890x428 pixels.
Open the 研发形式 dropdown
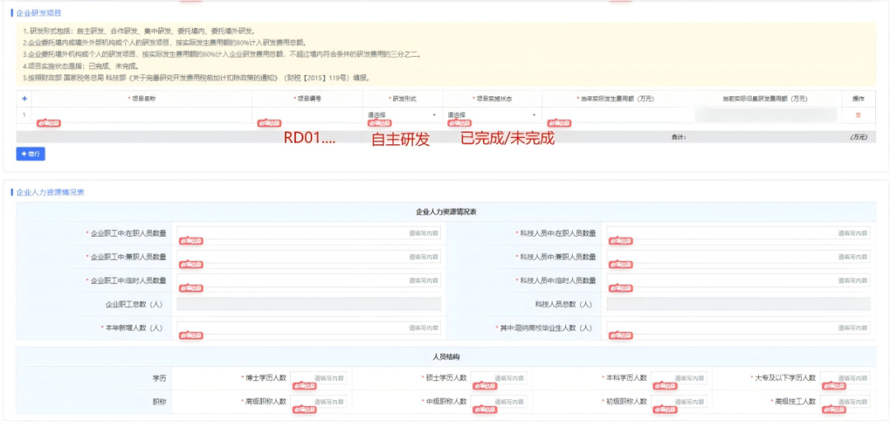402,115
